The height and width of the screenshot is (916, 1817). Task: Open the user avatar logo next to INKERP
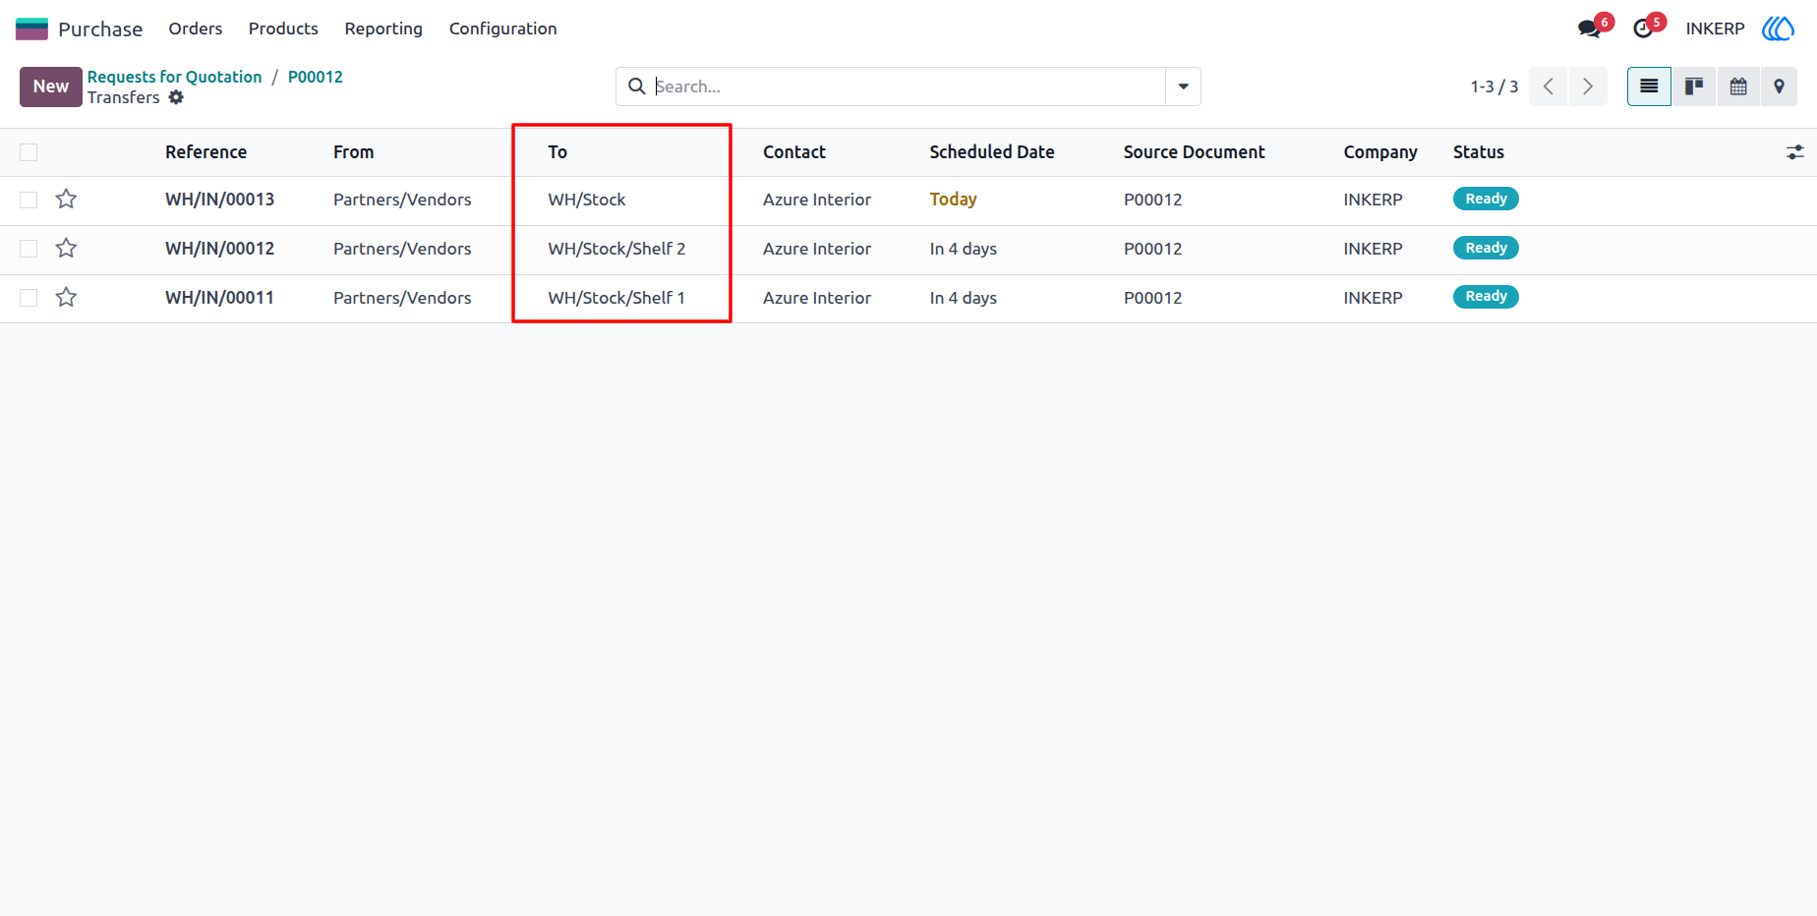pos(1778,29)
